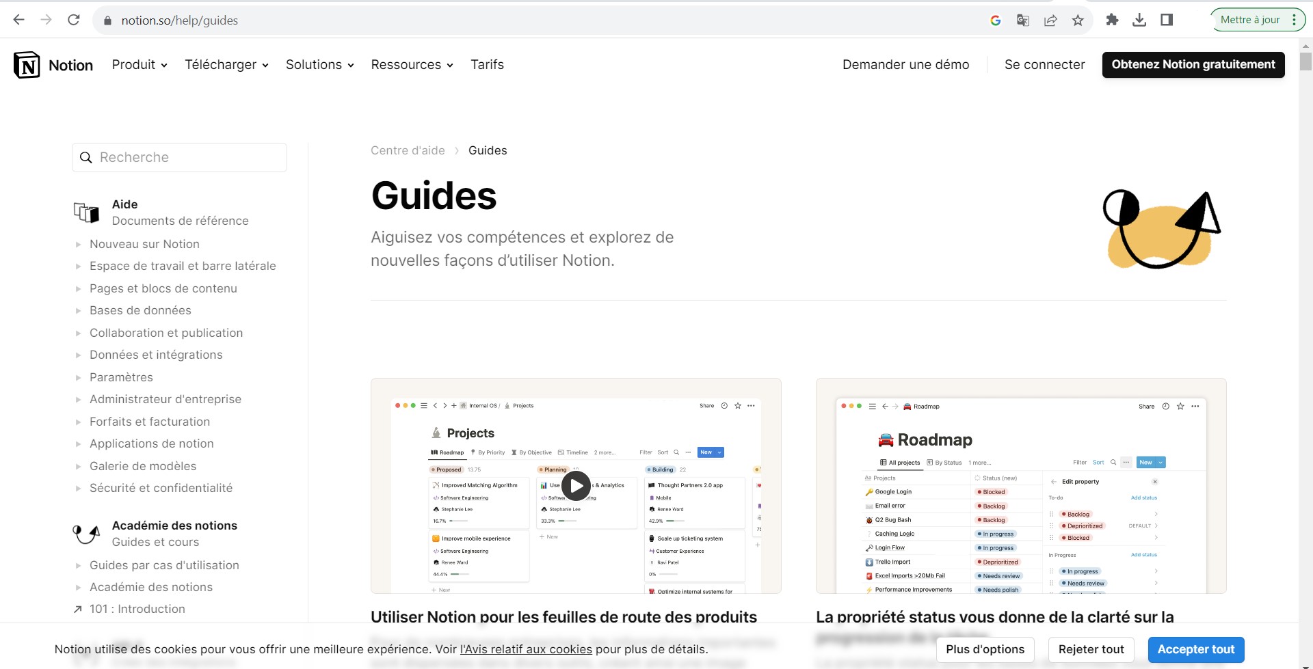Click Obtenez Notion gratuitement button
This screenshot has height=669, width=1313.
[1193, 65]
